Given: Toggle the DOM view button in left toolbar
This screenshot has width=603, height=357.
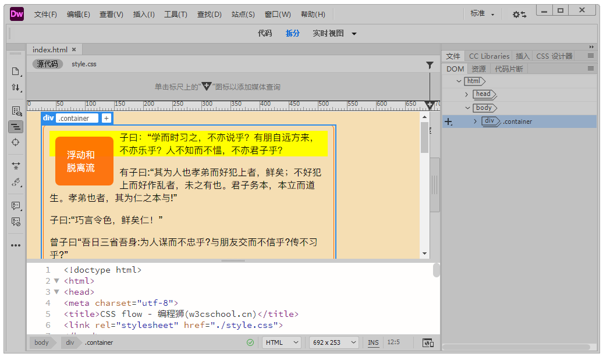Looking at the screenshot, I should point(16,126).
